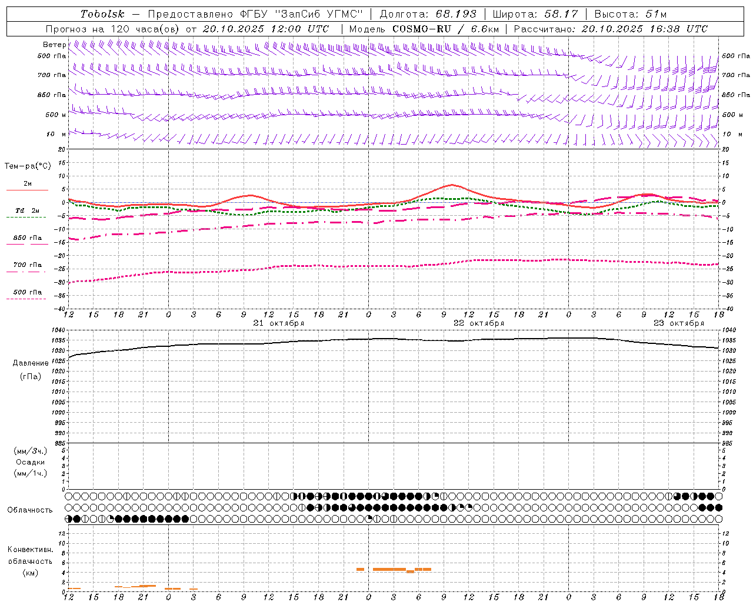Click the dash-dot 700 гПа legend line sample
753x602 pixels.
[x=26, y=272]
